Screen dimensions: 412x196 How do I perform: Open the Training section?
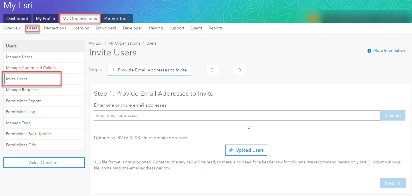[x=156, y=28]
